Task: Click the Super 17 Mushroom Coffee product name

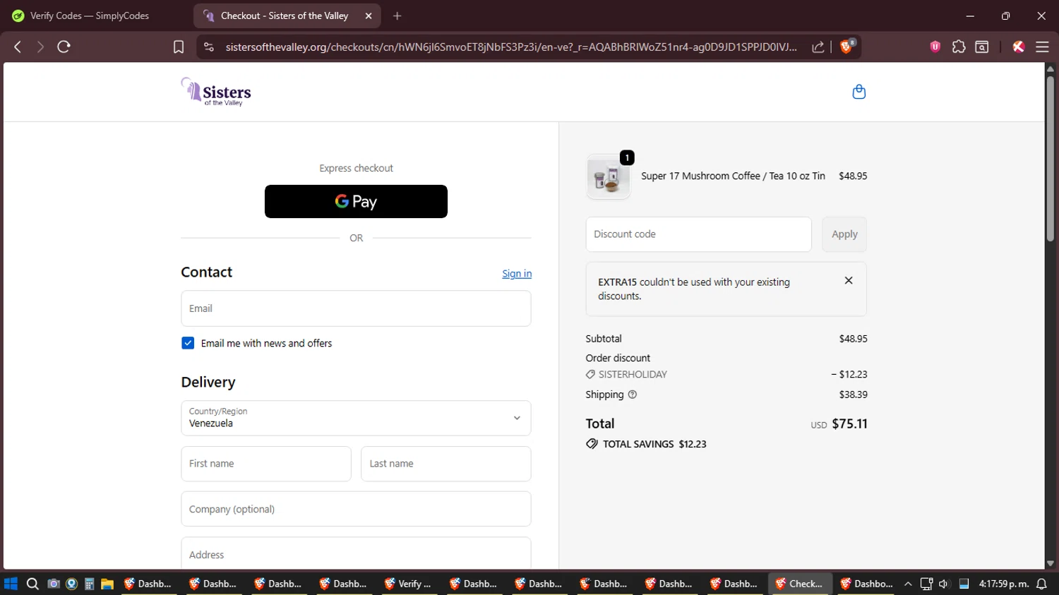Action: point(733,176)
